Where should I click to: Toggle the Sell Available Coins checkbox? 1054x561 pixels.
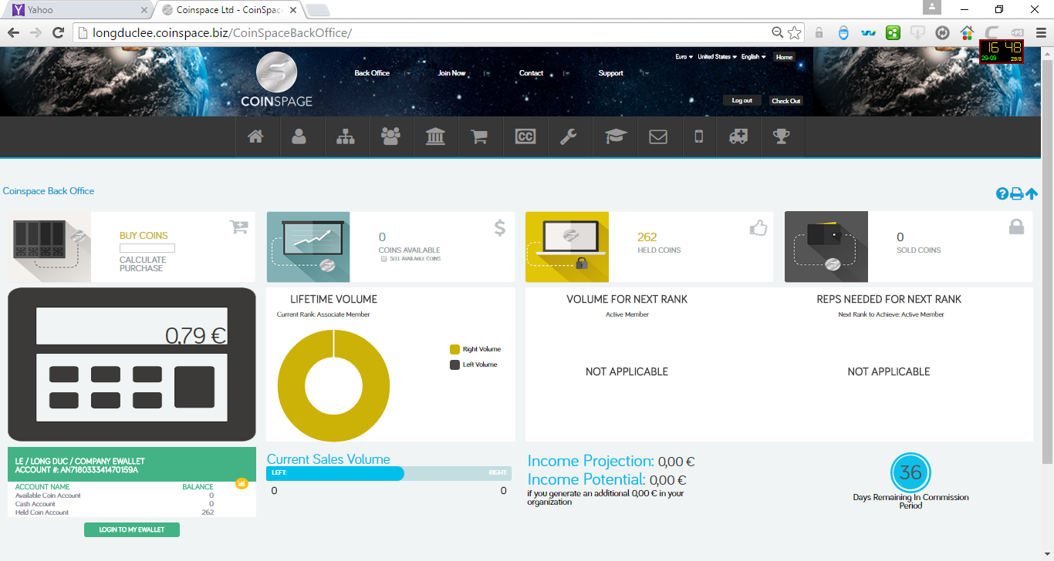tap(384, 259)
